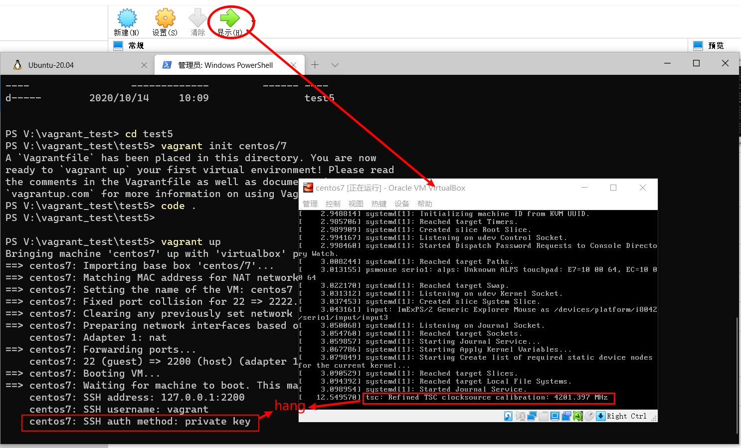Open the 视图 menu in the centos7 VM window
Image resolution: width=741 pixels, height=448 pixels.
coord(356,204)
